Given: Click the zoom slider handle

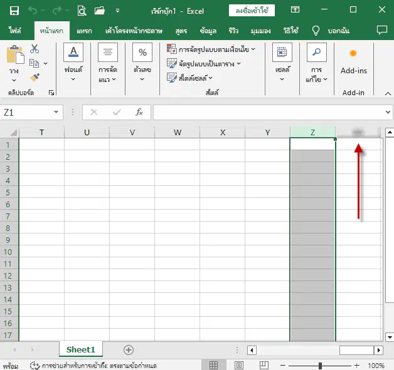Looking at the screenshot, I should click(x=320, y=366).
